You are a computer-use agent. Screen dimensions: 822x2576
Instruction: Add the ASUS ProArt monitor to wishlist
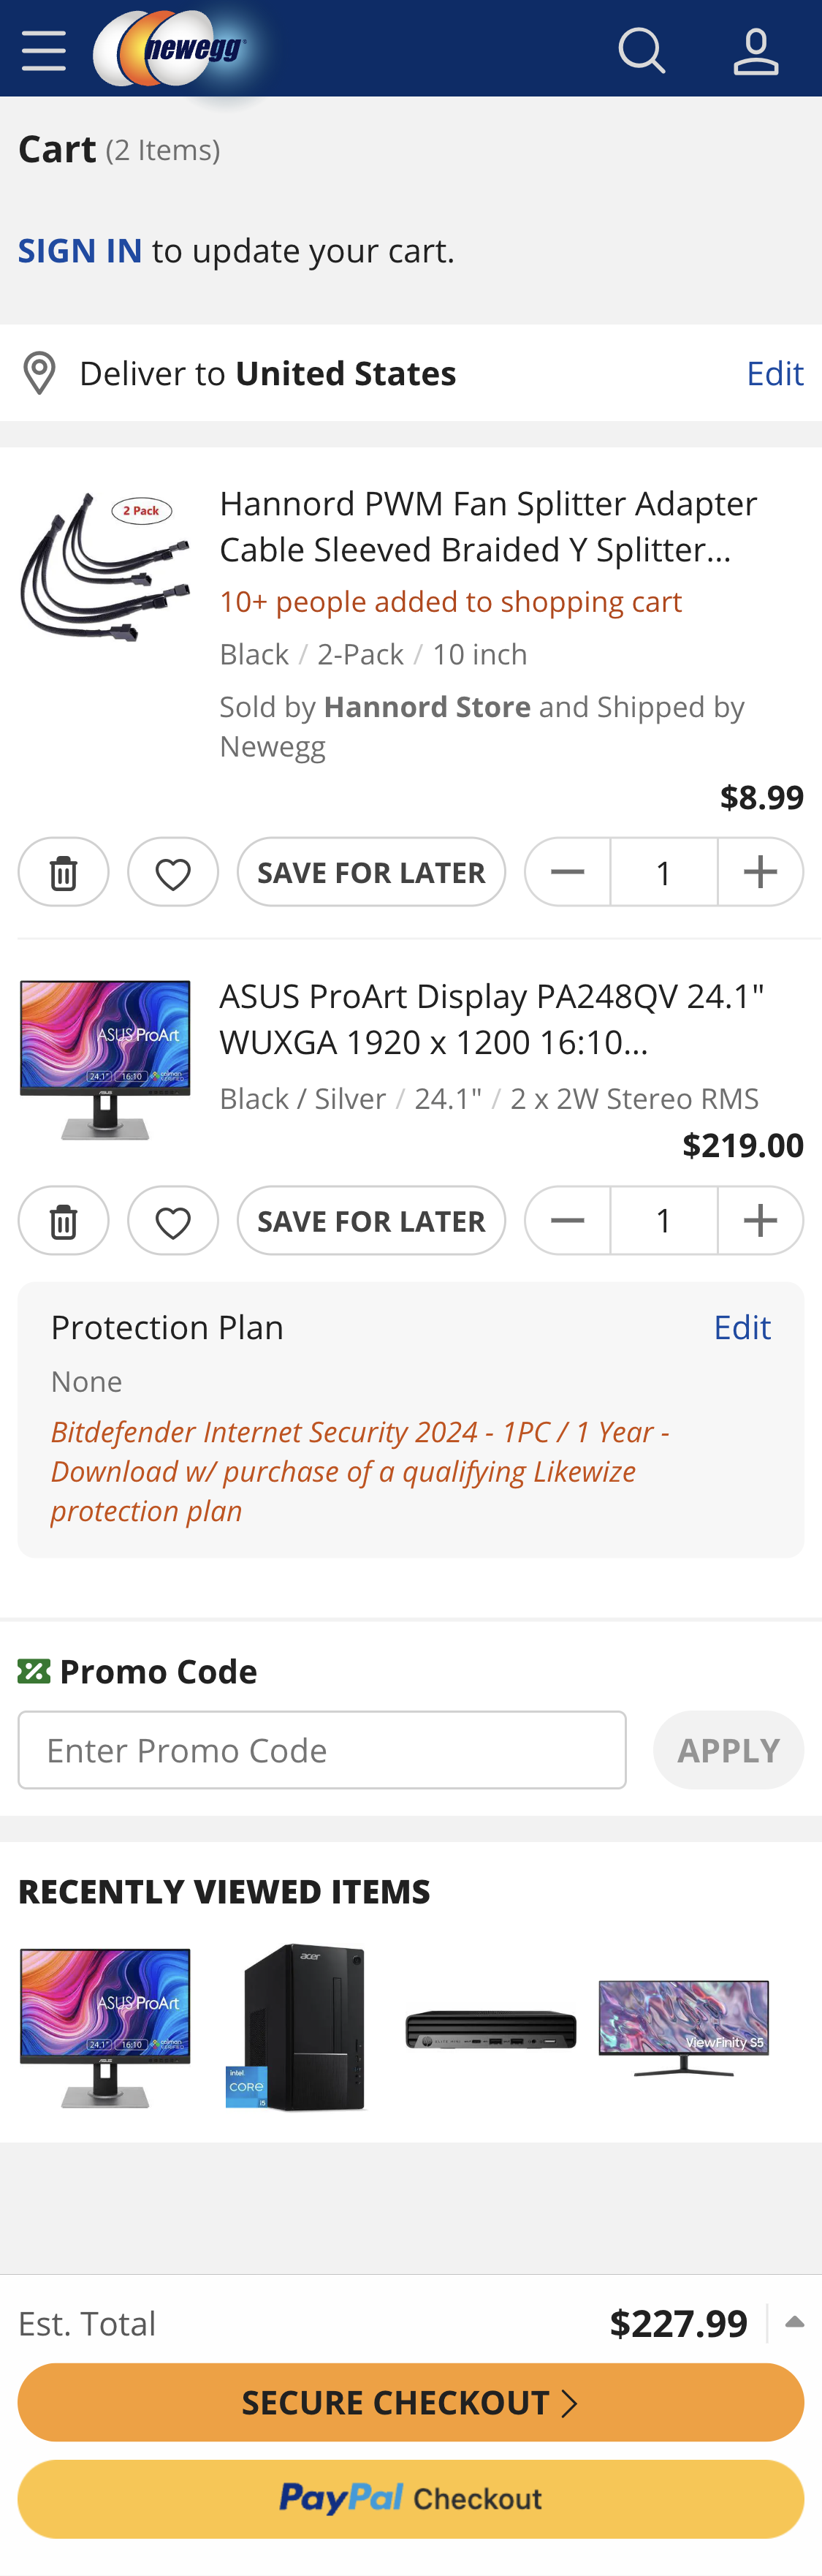pos(172,1220)
